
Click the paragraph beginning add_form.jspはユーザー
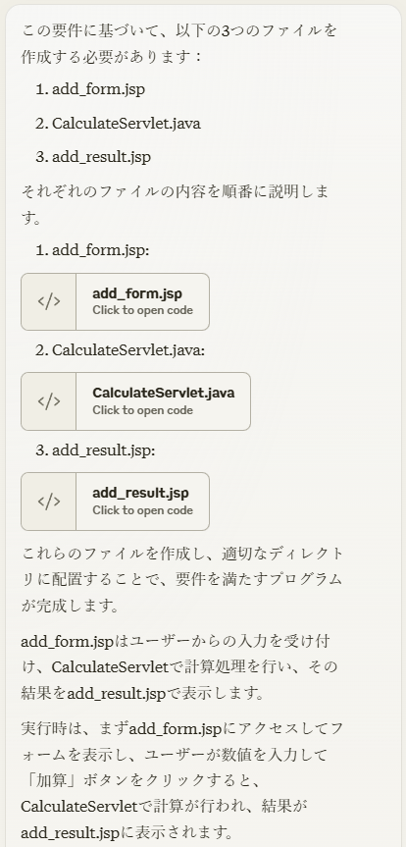point(179,667)
